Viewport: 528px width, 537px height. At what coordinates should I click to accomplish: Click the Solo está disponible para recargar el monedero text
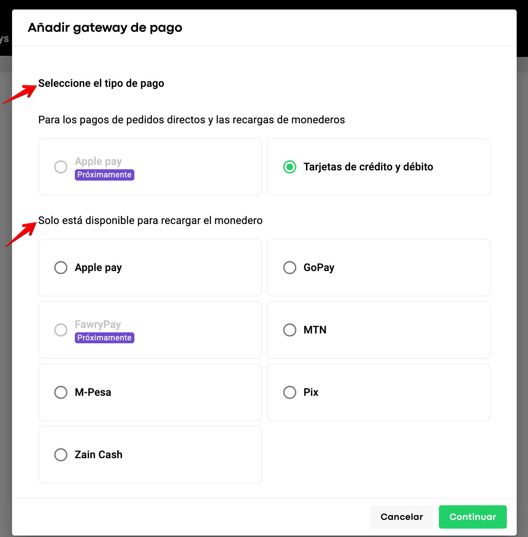pyautogui.click(x=150, y=221)
